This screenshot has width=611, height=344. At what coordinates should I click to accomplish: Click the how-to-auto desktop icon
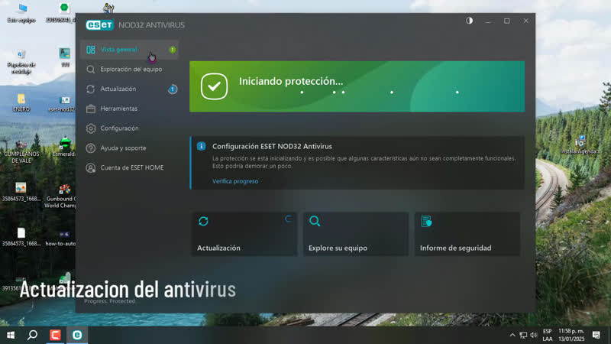(62, 238)
